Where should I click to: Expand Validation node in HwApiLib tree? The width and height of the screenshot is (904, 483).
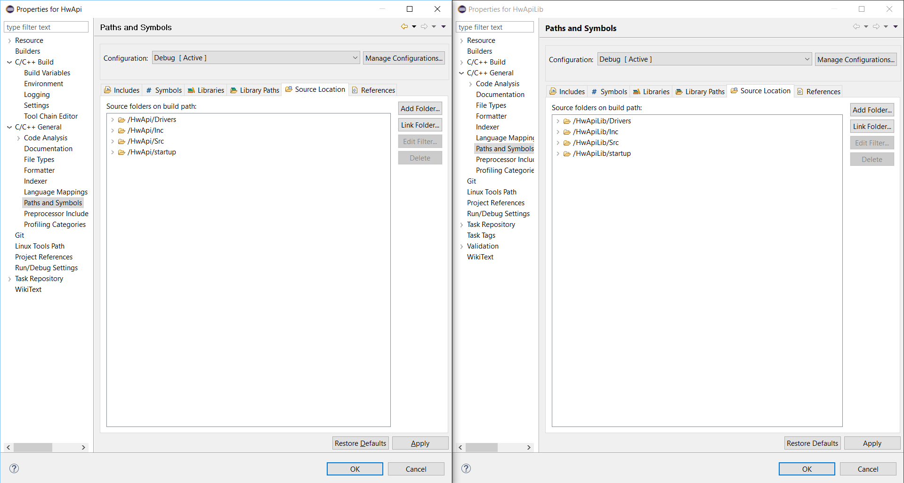point(461,246)
